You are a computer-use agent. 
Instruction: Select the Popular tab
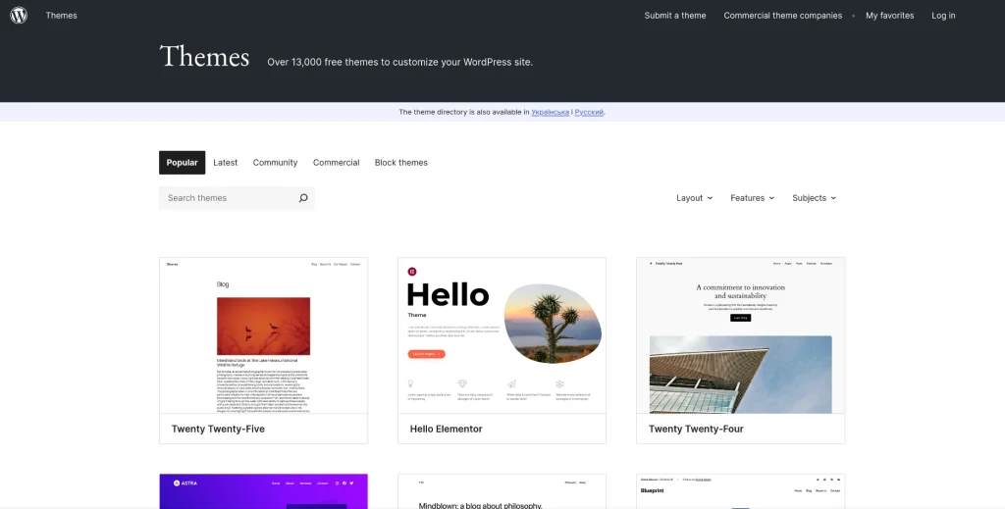click(x=182, y=163)
